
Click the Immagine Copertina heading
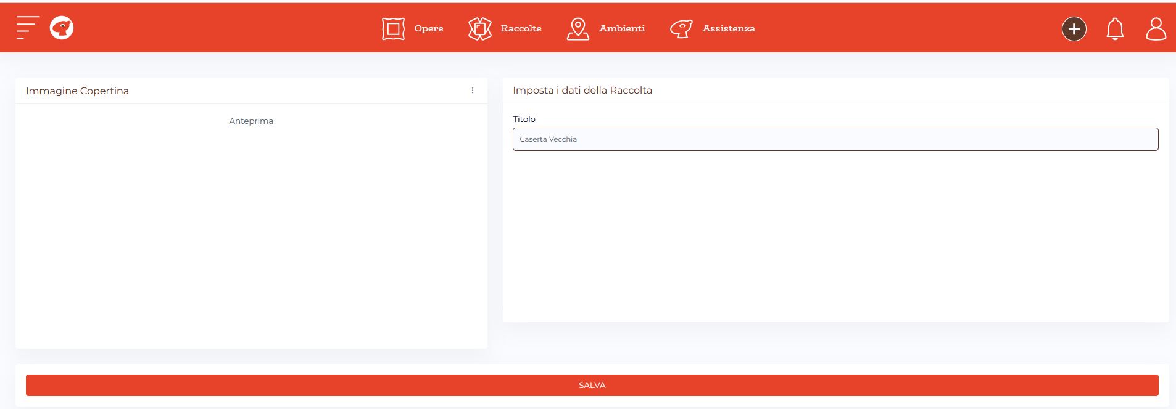(77, 91)
